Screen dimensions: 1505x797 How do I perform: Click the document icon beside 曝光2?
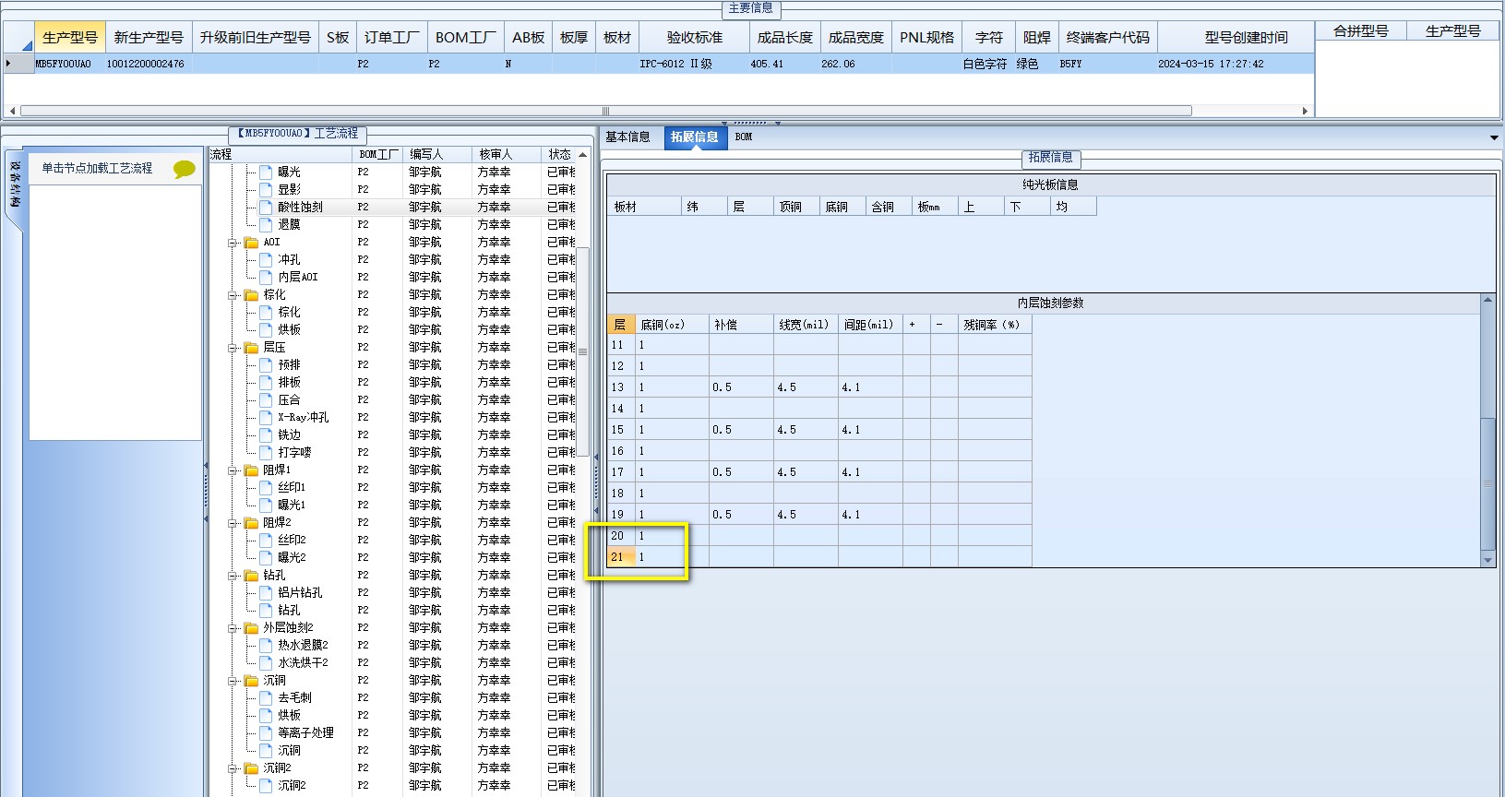point(266,557)
